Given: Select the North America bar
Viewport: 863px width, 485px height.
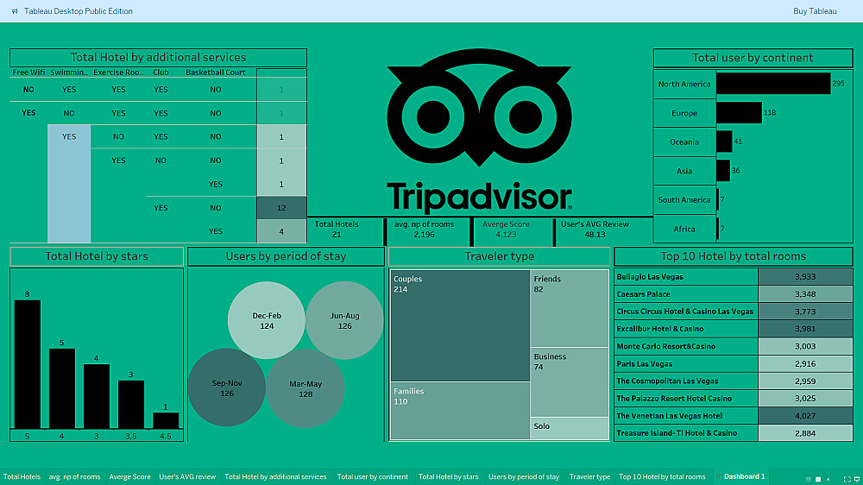Looking at the screenshot, I should click(773, 84).
